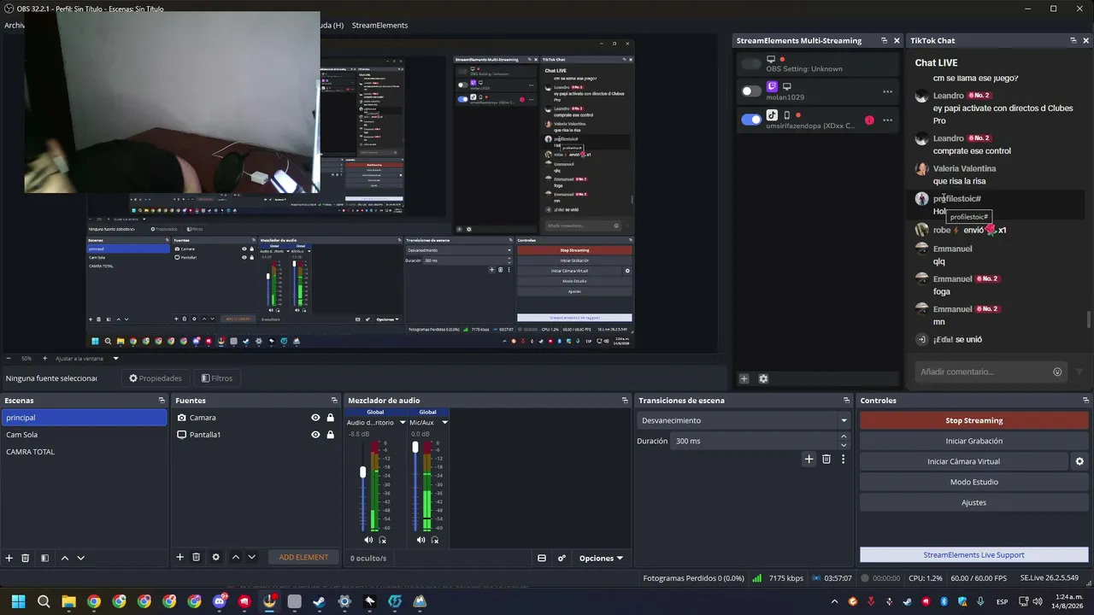The image size is (1094, 615).
Task: Move the source up in Fuentes
Action: (x=236, y=557)
